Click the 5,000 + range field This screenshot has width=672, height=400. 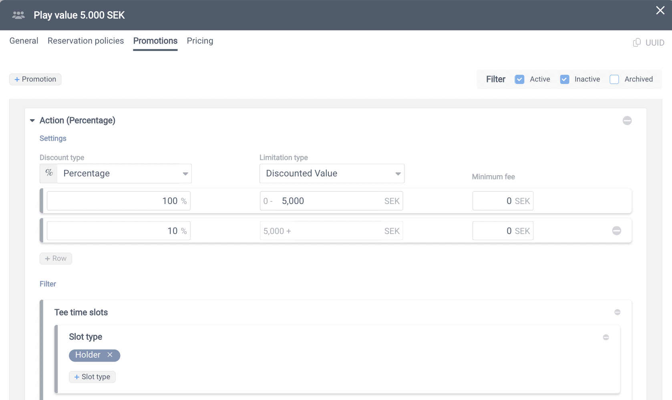click(331, 231)
